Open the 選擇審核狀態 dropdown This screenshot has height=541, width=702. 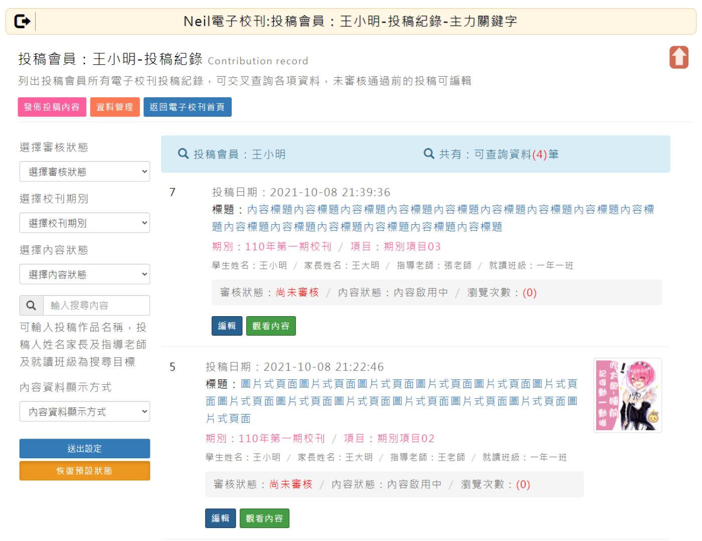click(x=85, y=172)
